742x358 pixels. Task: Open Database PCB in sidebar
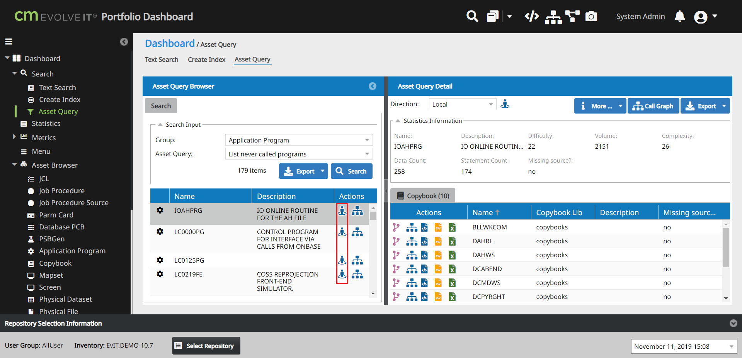pos(62,227)
